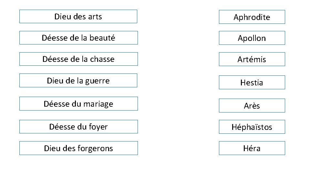Select the Arès name box
Viewport: 310px width, 174px height.
click(252, 106)
